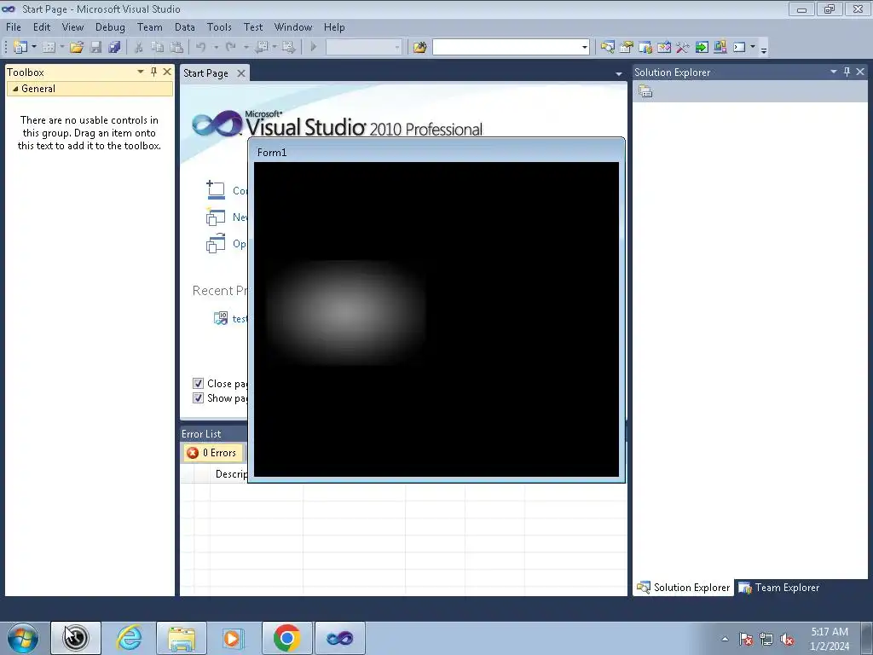
Task: Click the New Project toolbar icon
Action: tap(20, 48)
